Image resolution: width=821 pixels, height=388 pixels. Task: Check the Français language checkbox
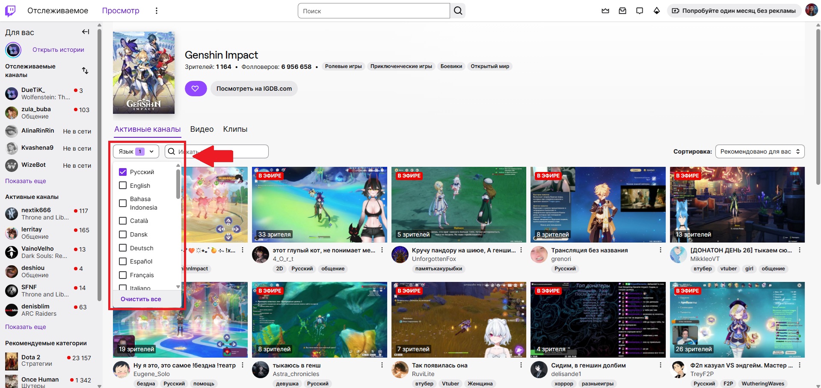click(123, 275)
